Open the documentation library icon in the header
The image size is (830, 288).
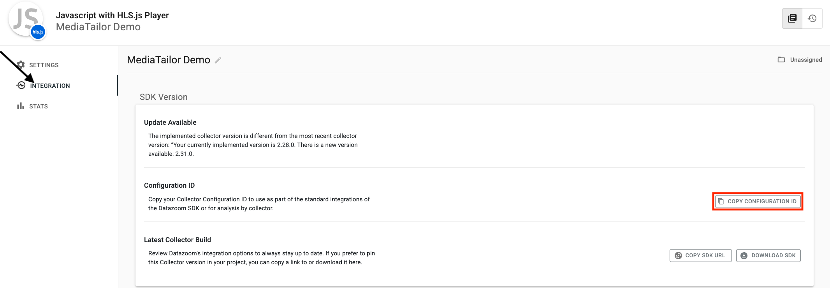[792, 18]
